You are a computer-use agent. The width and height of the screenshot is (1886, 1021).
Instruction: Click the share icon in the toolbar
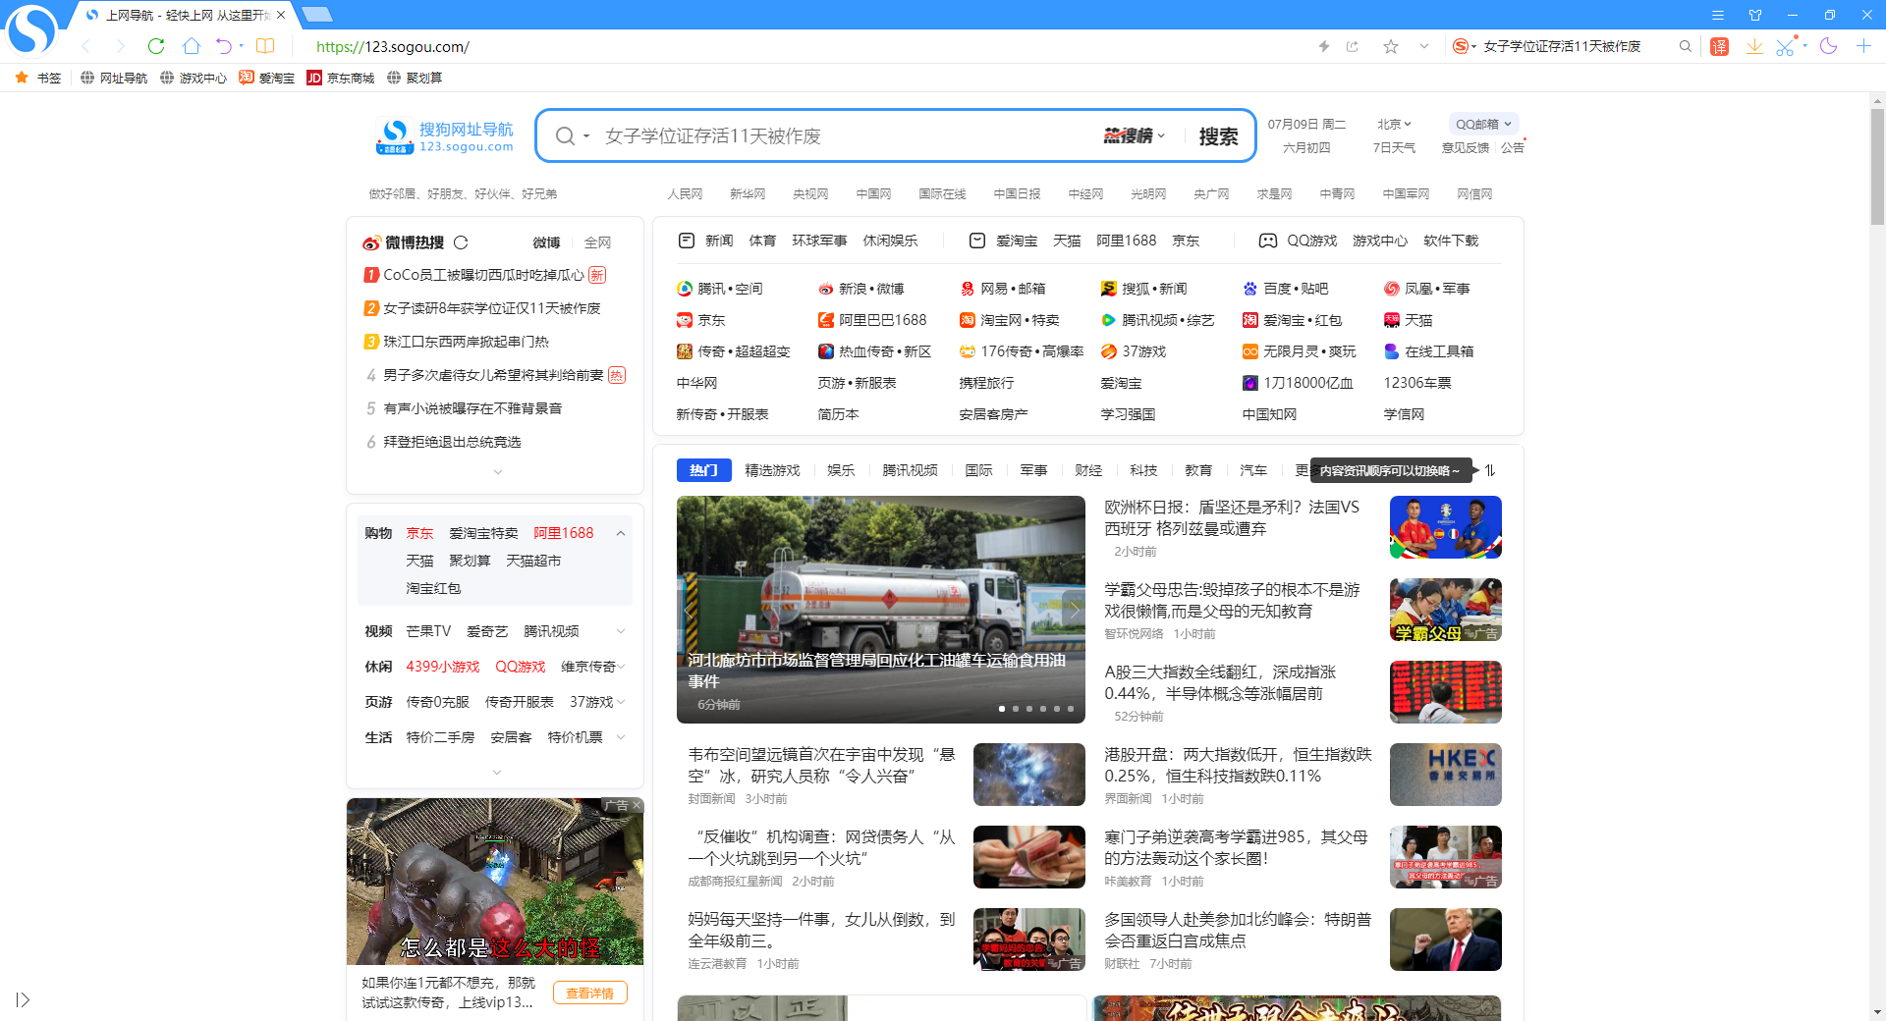[1353, 46]
